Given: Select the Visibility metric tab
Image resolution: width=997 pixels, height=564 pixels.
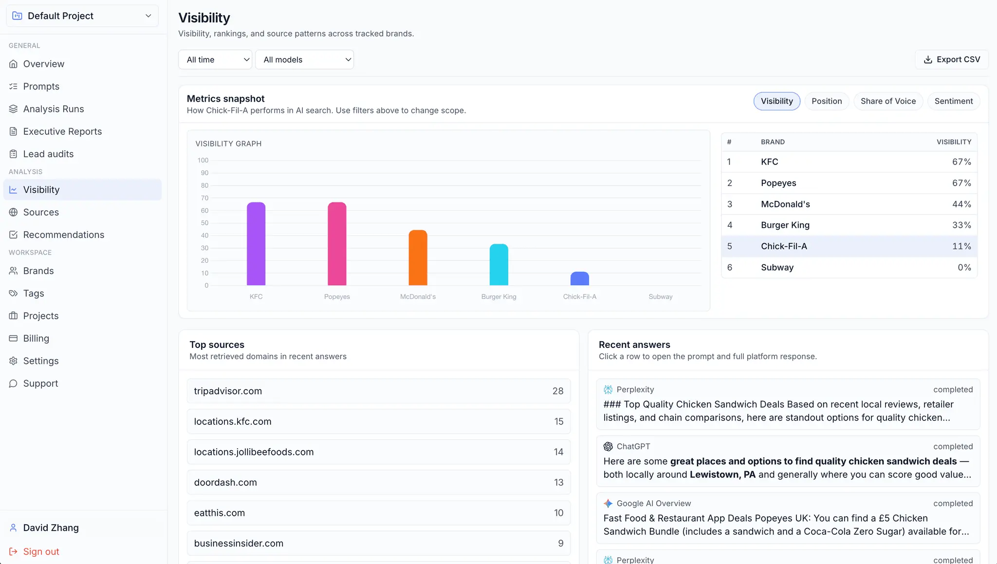Looking at the screenshot, I should (777, 101).
